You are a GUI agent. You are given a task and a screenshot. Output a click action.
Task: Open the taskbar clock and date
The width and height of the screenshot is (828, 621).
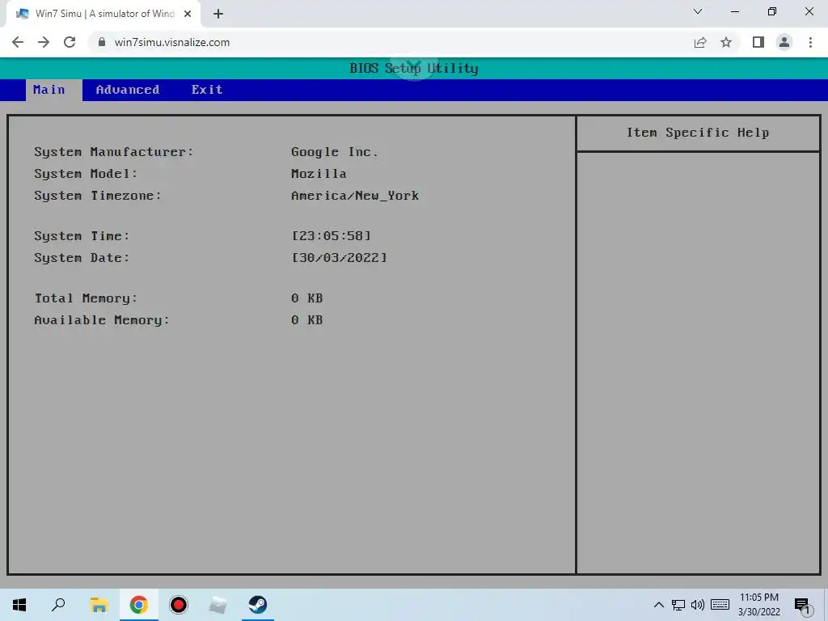758,605
